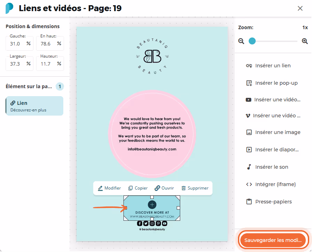Click the top-middle resize handle of link box
This screenshot has width=312, height=252.
coord(152,197)
